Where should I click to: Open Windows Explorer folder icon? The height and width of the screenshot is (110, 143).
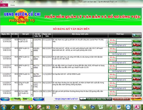pyautogui.click(x=21, y=107)
